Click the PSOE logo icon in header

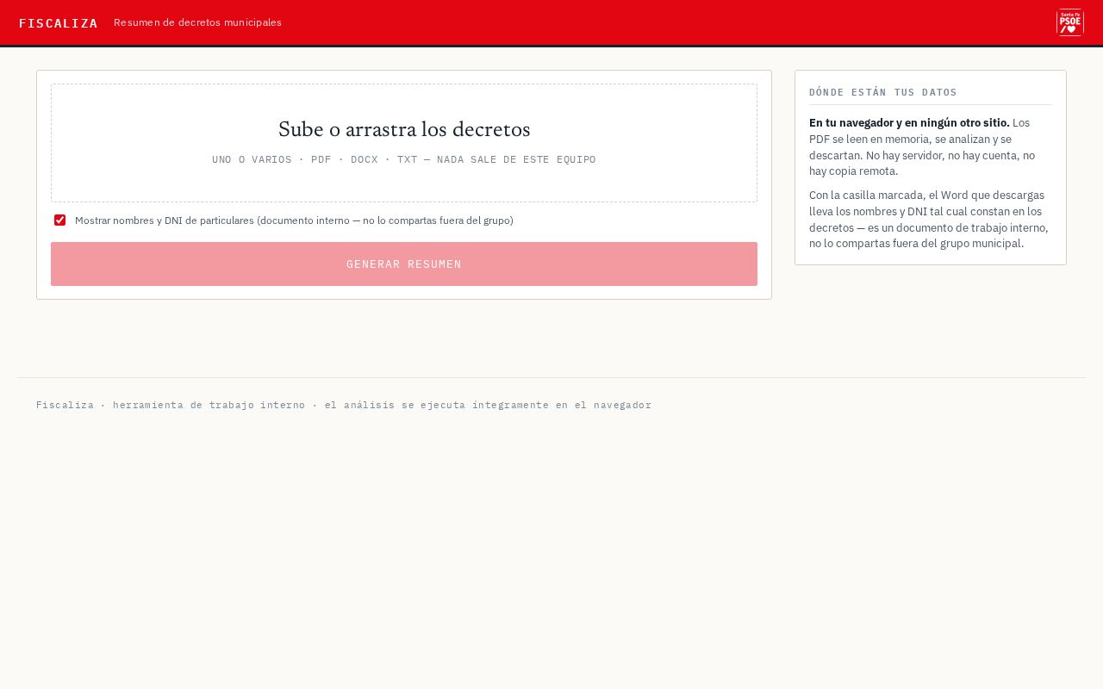tap(1070, 22)
